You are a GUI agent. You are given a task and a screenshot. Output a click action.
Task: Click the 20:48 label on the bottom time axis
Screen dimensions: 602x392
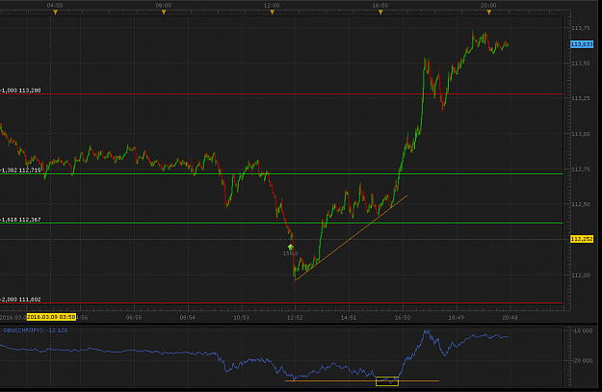click(510, 318)
